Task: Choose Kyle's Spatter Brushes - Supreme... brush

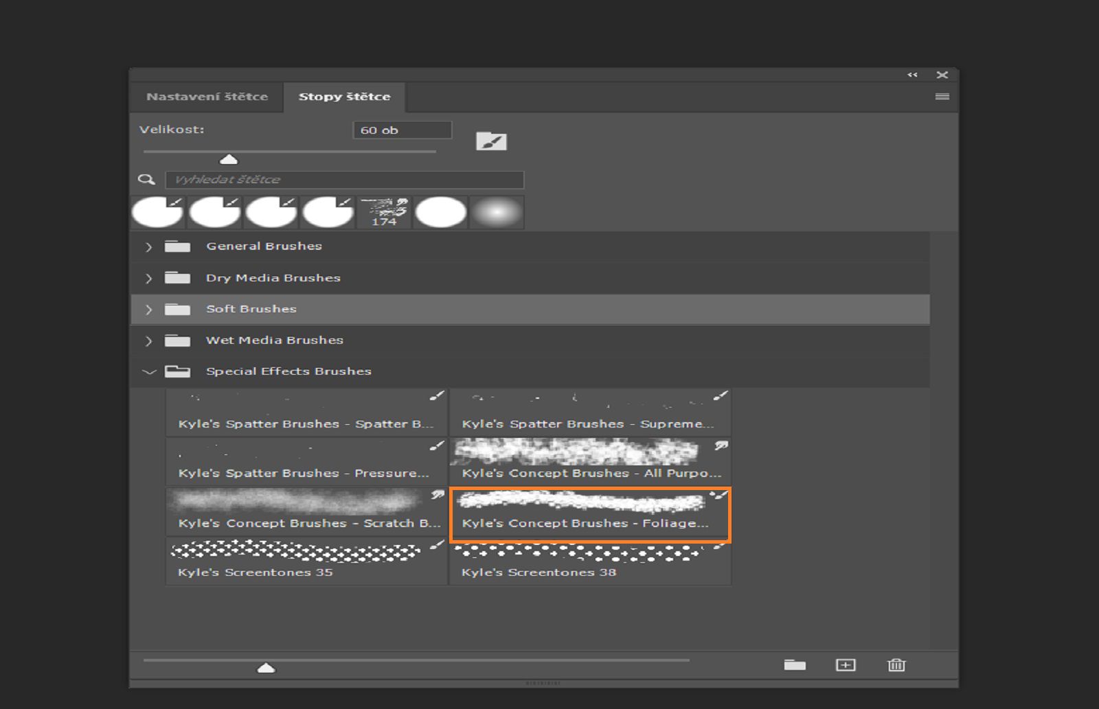Action: (590, 412)
